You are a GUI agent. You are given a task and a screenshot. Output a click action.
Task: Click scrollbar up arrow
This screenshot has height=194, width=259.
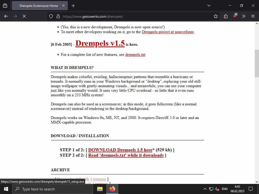pyautogui.click(x=257, y=23)
